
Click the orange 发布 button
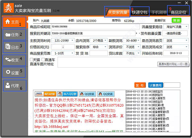(140, 85)
